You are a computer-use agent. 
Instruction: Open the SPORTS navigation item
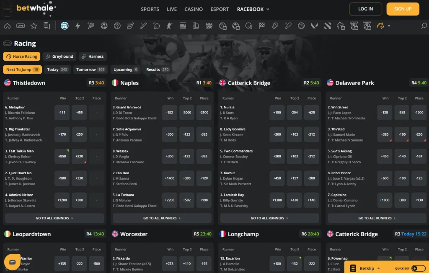point(150,9)
